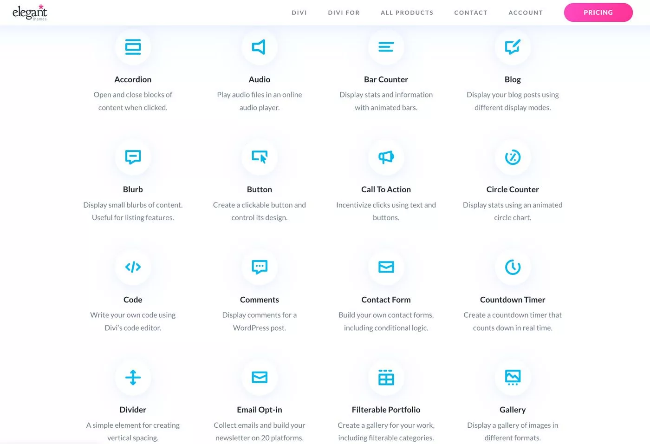Click the Bar Counter icon
This screenshot has height=444, width=650.
click(386, 47)
